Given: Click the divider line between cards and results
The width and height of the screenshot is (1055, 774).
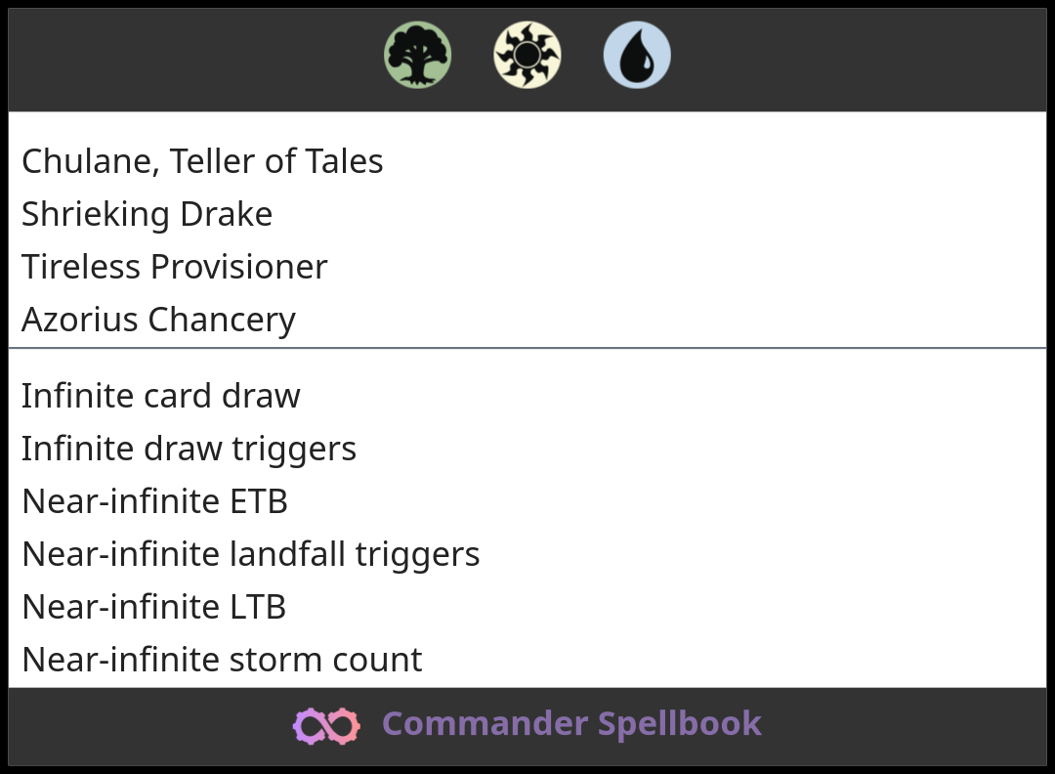Looking at the screenshot, I should 527,348.
